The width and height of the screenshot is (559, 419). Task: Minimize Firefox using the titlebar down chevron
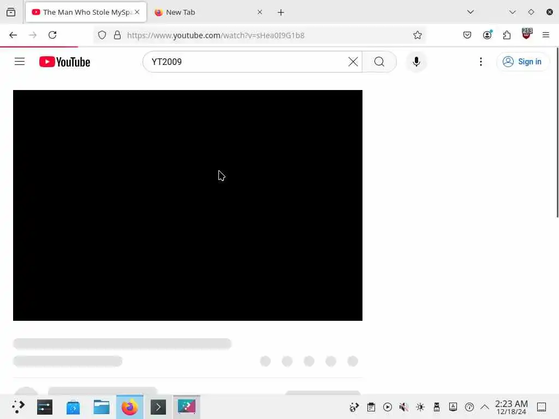coord(513,12)
